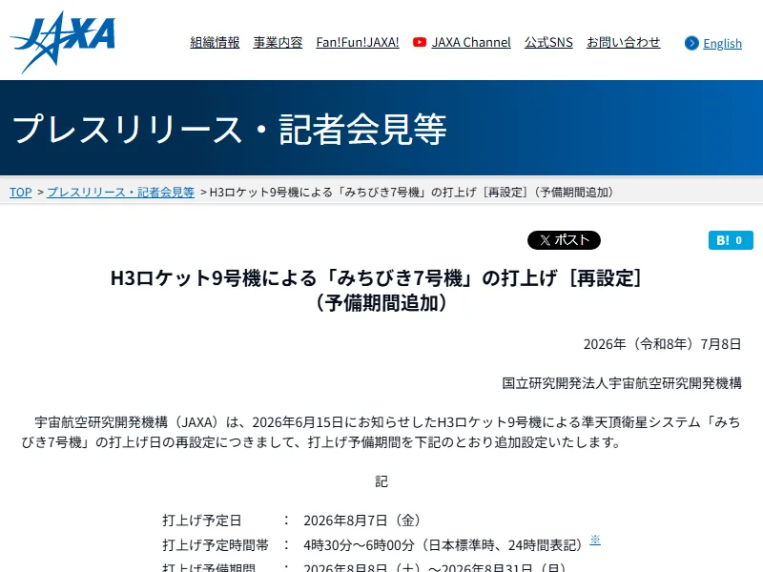Click the headline subtitle （予備期間追加）

(x=381, y=303)
